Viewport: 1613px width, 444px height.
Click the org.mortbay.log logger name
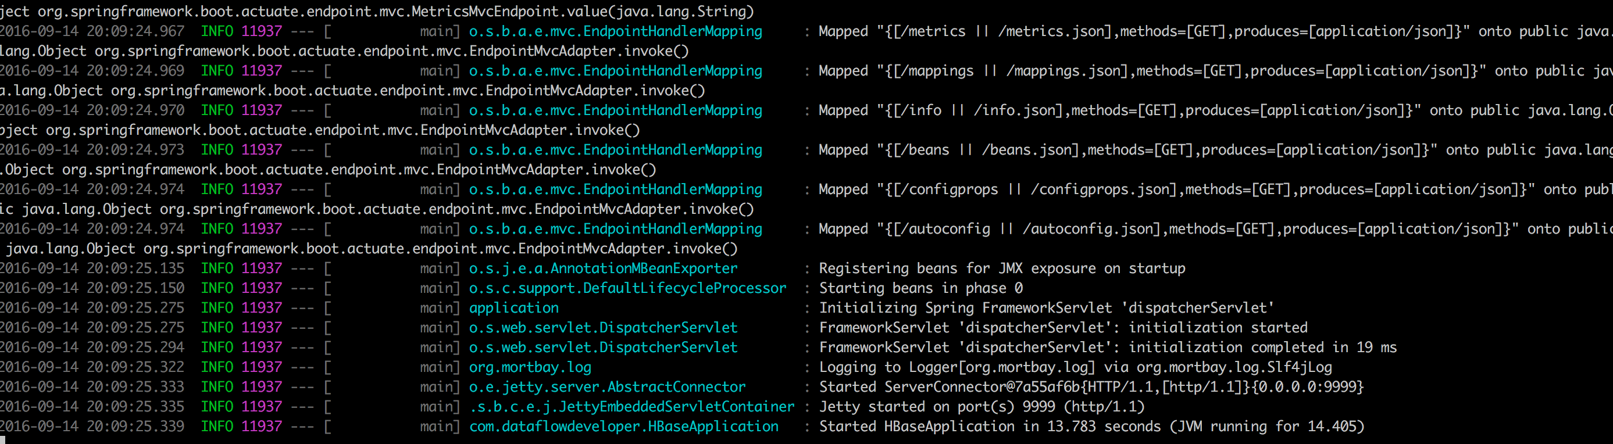pos(530,368)
